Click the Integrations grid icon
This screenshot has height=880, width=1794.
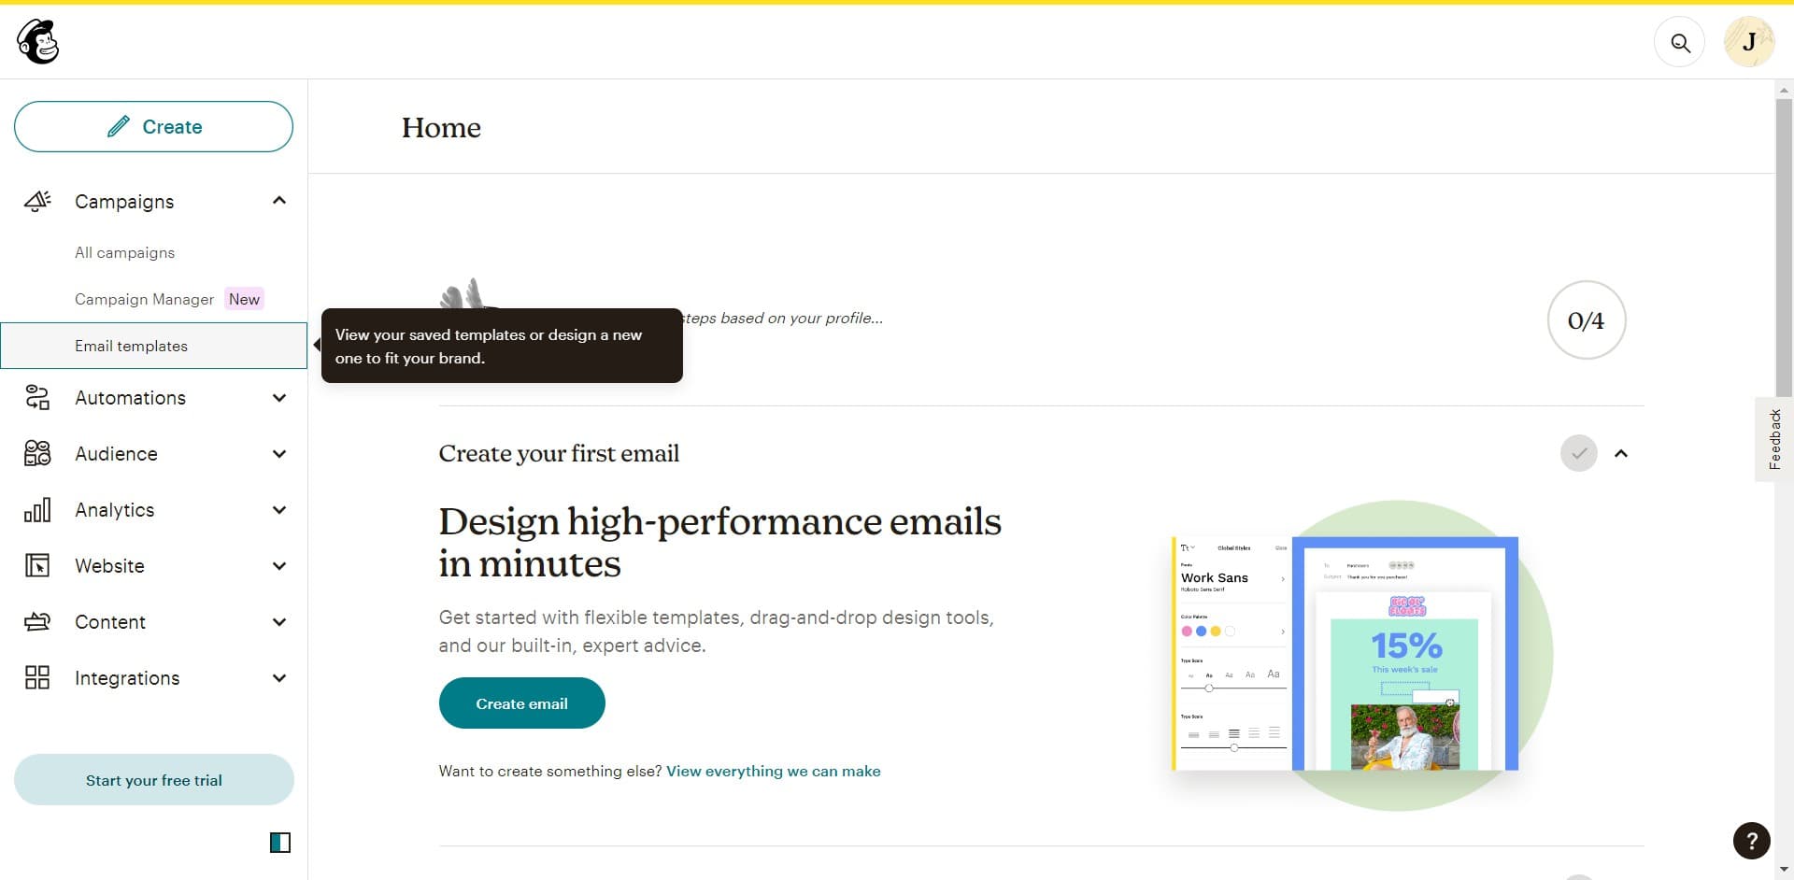pos(36,677)
